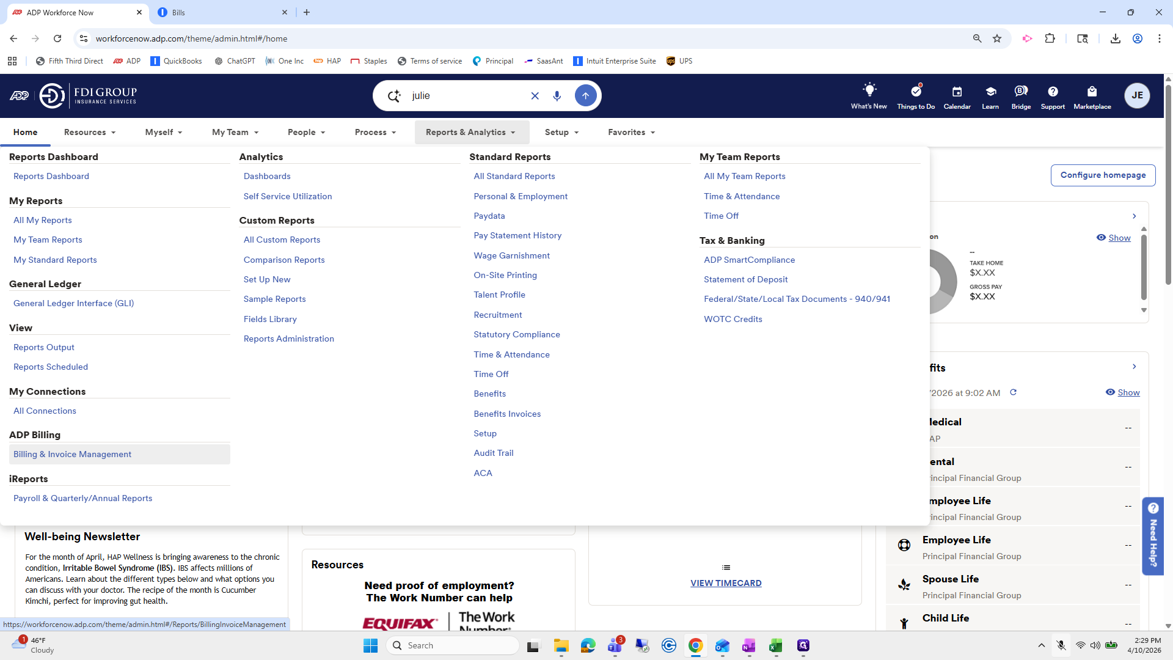Select the Home tab
This screenshot has height=660, width=1173.
pyautogui.click(x=26, y=132)
